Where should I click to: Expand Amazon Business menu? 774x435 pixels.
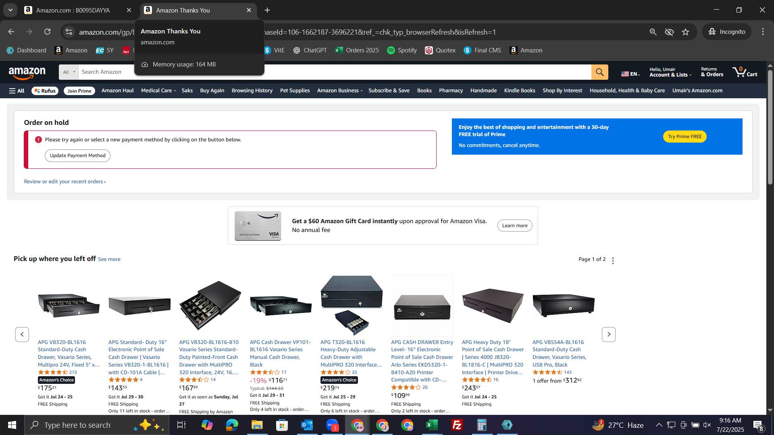coord(340,91)
